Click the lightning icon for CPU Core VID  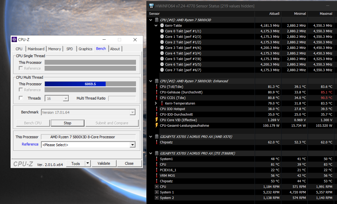tap(157, 120)
